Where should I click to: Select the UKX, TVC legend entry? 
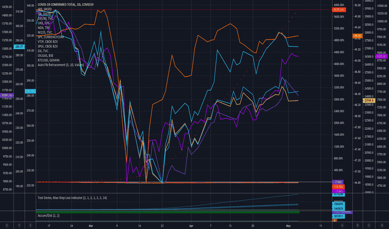click(x=44, y=23)
